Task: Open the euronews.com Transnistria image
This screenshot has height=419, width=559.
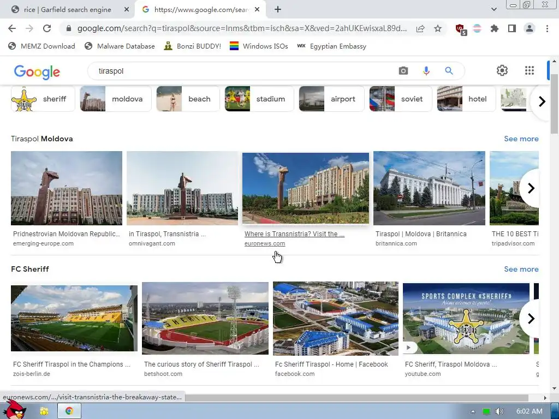Action: (306, 188)
